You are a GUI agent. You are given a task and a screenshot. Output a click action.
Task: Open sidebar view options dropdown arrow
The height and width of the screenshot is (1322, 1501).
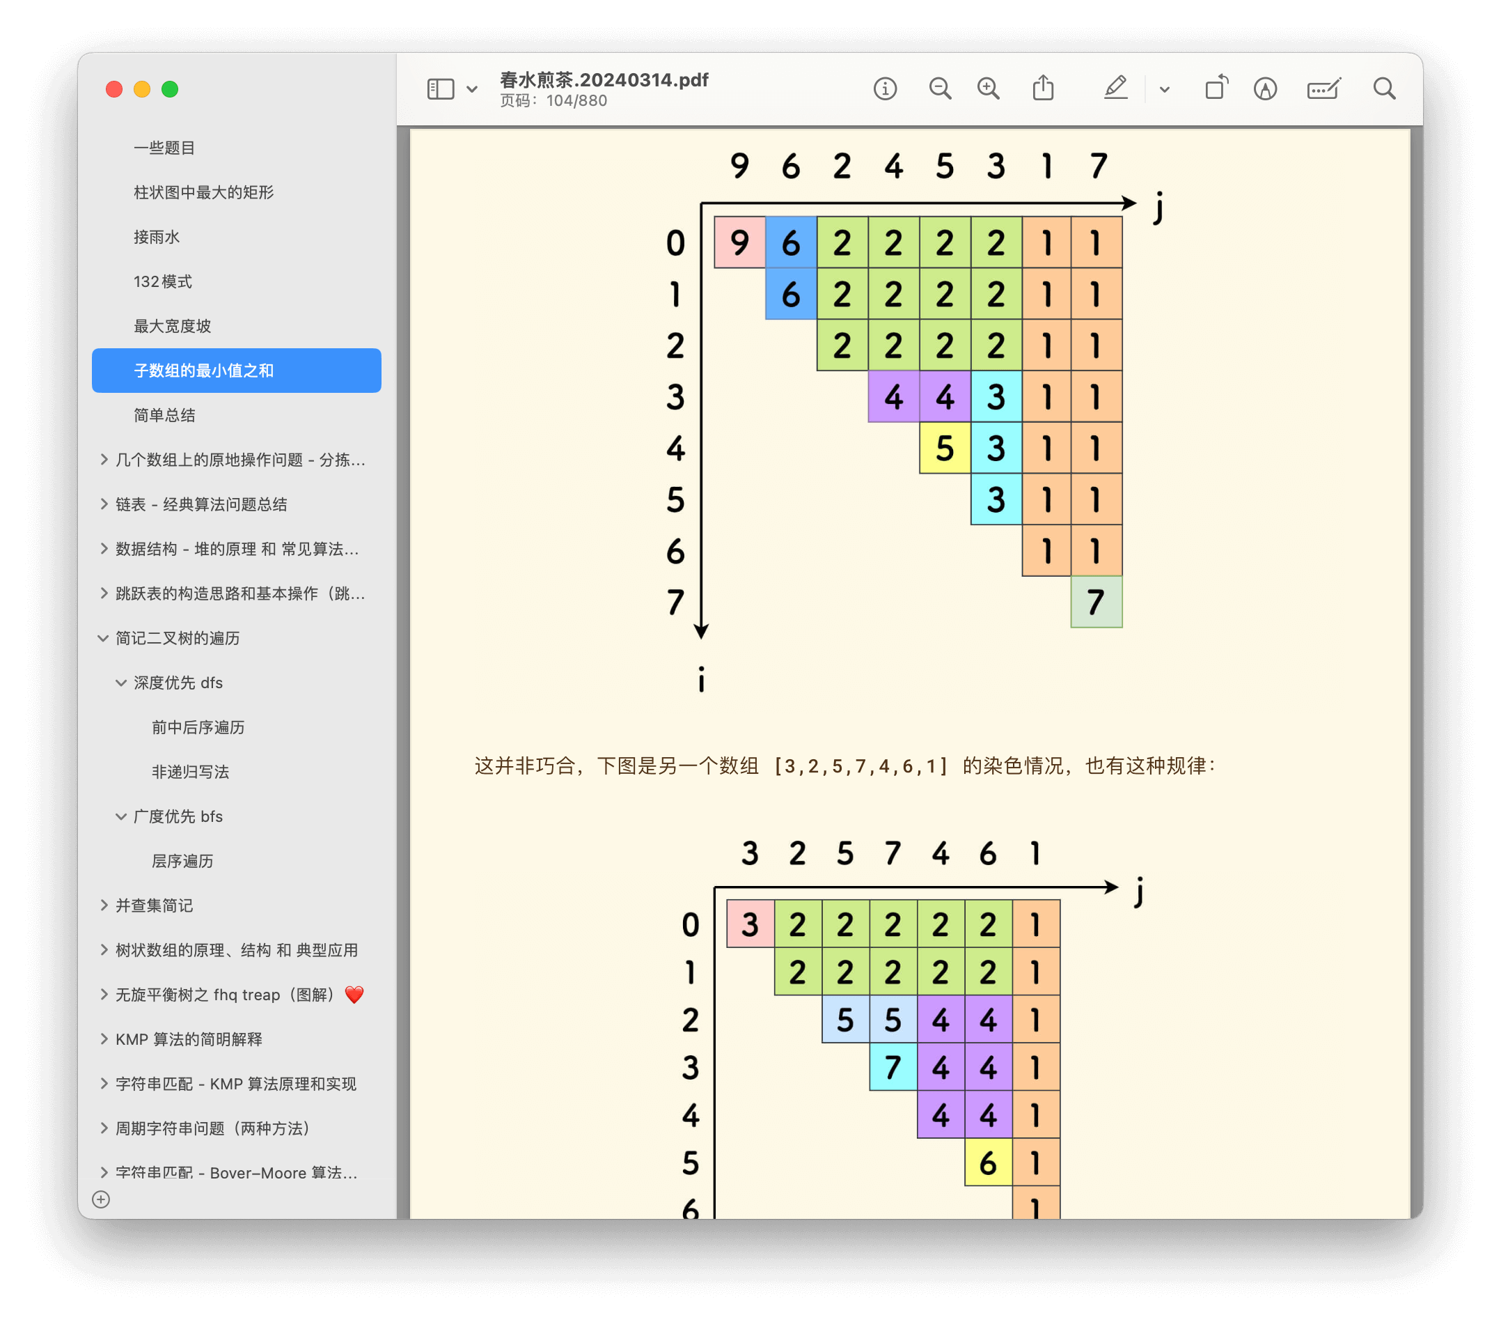click(472, 89)
